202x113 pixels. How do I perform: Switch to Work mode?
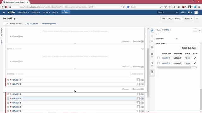coord(170,18)
